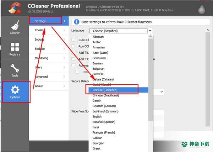This screenshot has width=213, height=152.
Task: Open the Options section
Action: click(15, 92)
